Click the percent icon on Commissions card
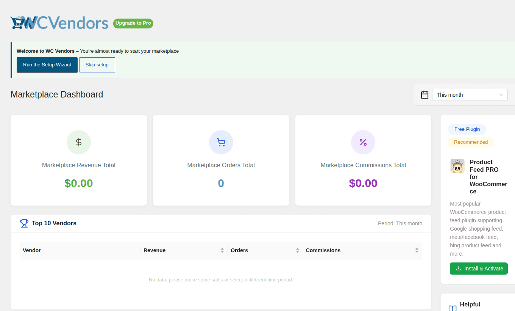 pos(363,142)
